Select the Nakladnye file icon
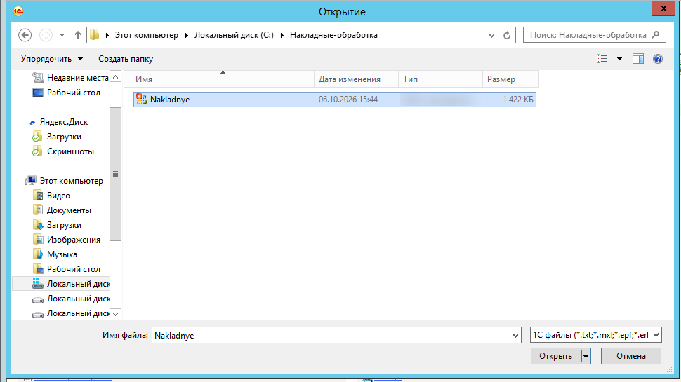 141,100
